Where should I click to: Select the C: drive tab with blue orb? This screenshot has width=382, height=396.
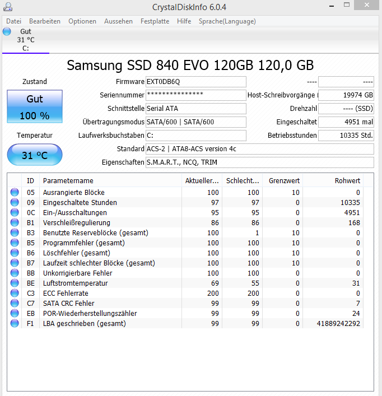point(26,40)
